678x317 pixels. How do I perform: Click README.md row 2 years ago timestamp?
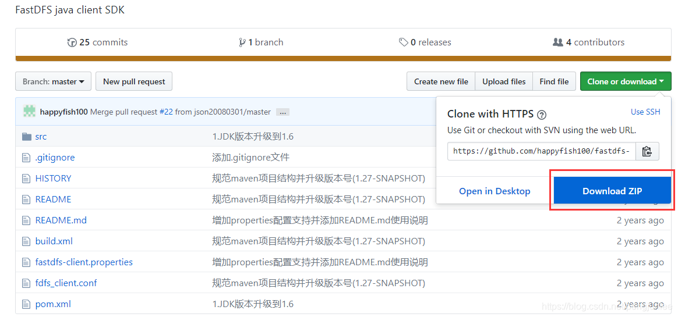(640, 220)
